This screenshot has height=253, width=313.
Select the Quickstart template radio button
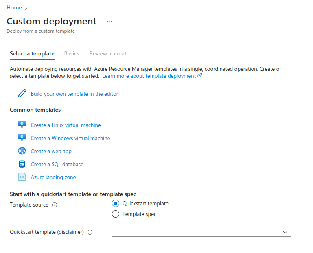coord(116,203)
